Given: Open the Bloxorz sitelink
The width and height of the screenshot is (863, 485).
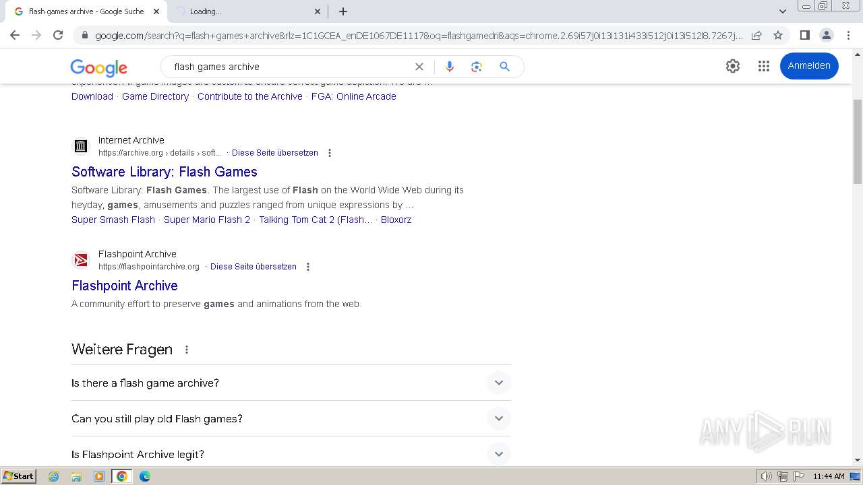Looking at the screenshot, I should pyautogui.click(x=396, y=220).
